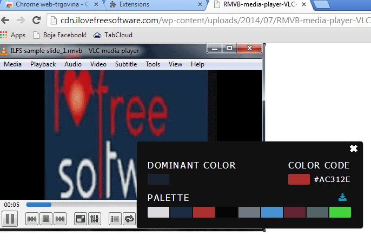Open extended settings equalizer icon
This screenshot has height=243, width=371.
pos(95,219)
